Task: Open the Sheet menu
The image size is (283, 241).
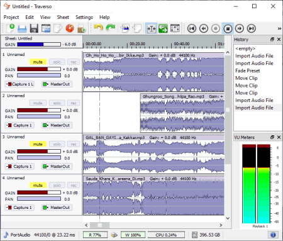Action: (x=63, y=17)
